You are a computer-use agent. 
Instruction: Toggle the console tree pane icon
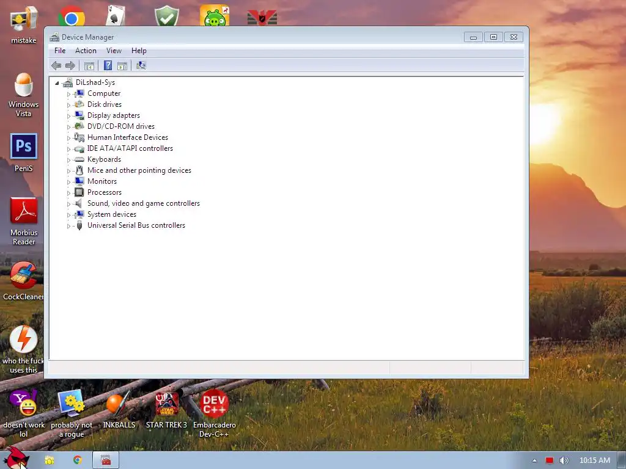(x=89, y=66)
